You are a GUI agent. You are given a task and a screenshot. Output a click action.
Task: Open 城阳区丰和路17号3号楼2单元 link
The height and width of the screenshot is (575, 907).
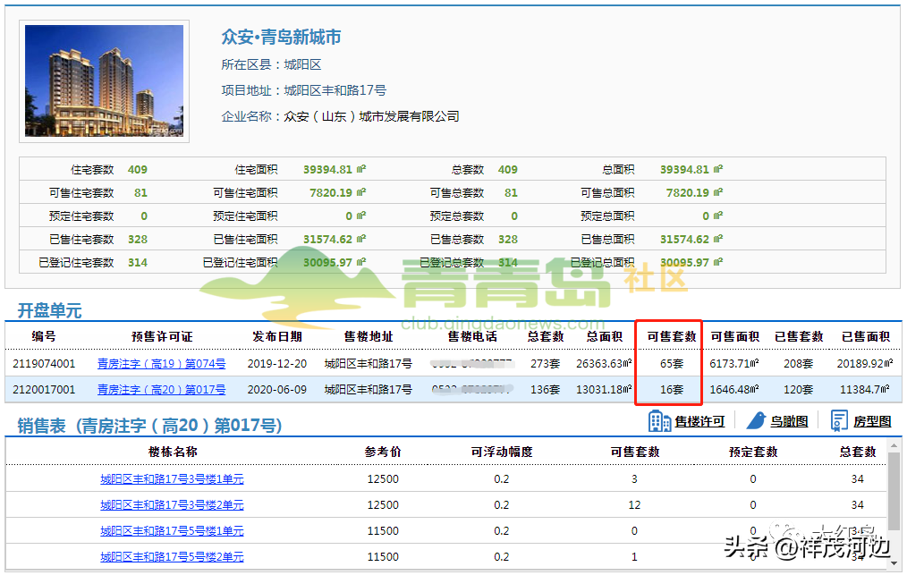[x=172, y=505]
